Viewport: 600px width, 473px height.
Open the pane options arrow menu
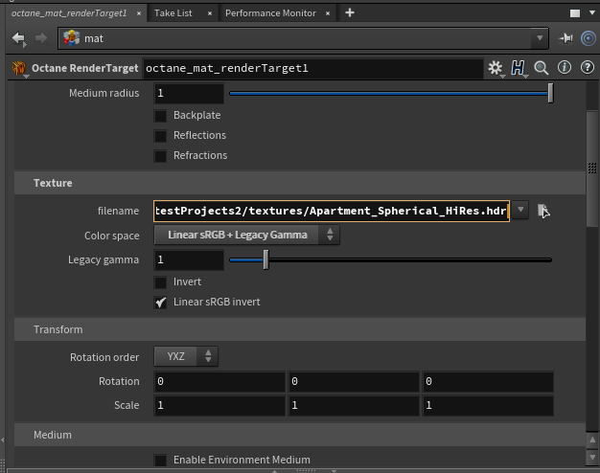click(592, 13)
